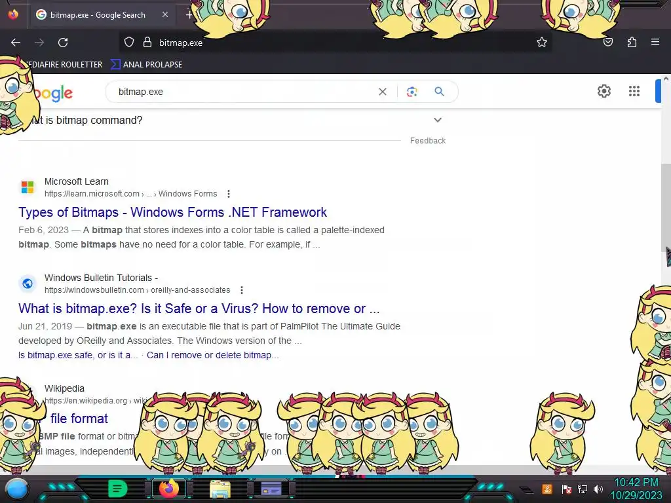Open the Pocket save icon in toolbar
The height and width of the screenshot is (503, 671).
pyautogui.click(x=607, y=42)
